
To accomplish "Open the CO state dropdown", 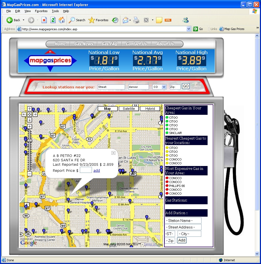I will [159, 87].
